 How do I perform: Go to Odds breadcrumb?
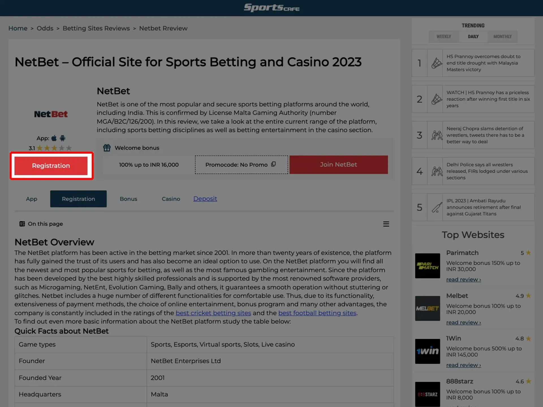(x=45, y=28)
